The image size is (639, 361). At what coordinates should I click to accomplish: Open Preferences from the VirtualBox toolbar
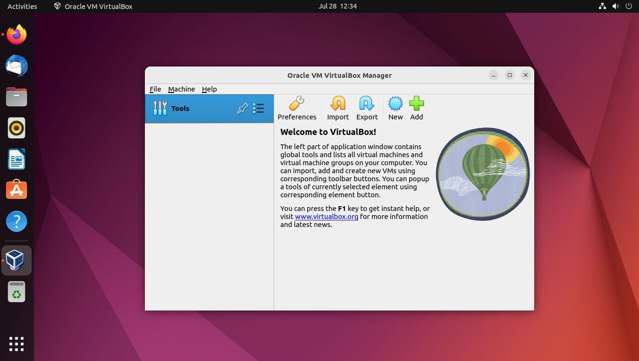(x=297, y=109)
